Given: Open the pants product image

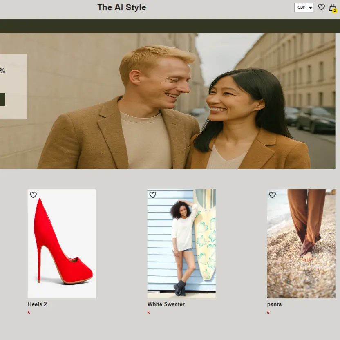Looking at the screenshot, I should tap(301, 244).
